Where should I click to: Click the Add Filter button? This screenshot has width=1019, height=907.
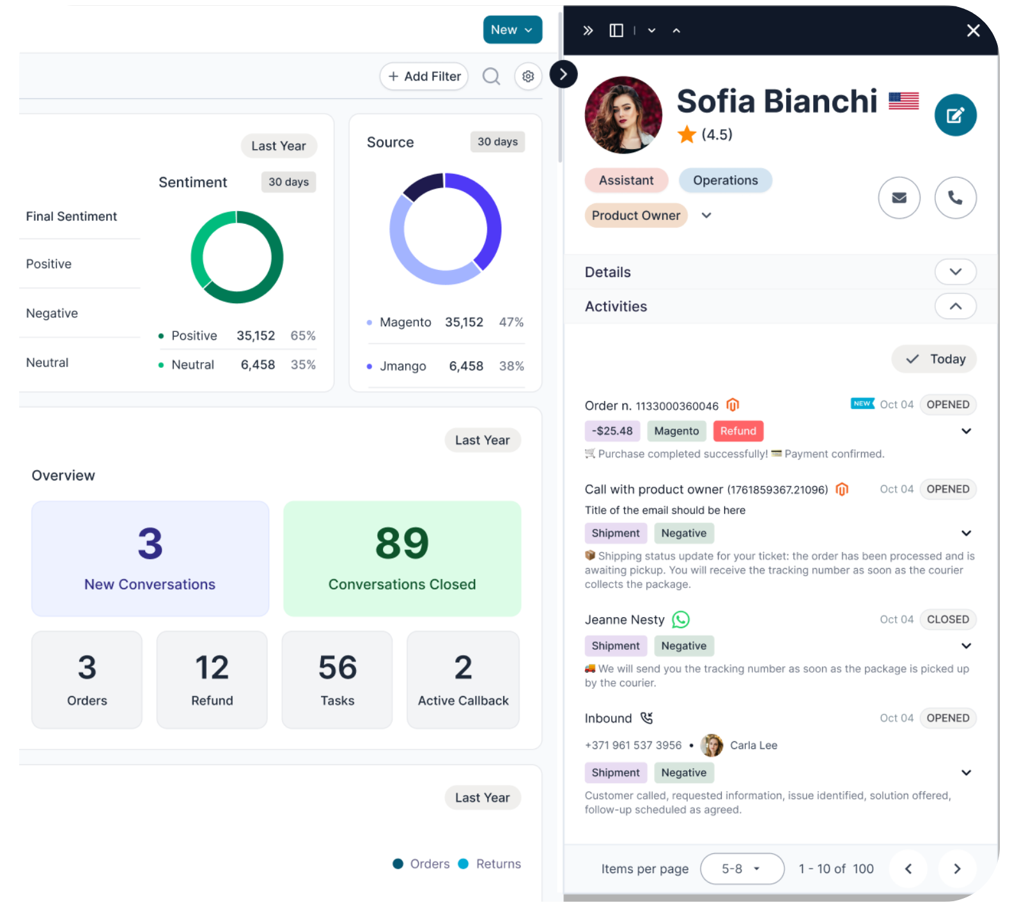coord(424,77)
